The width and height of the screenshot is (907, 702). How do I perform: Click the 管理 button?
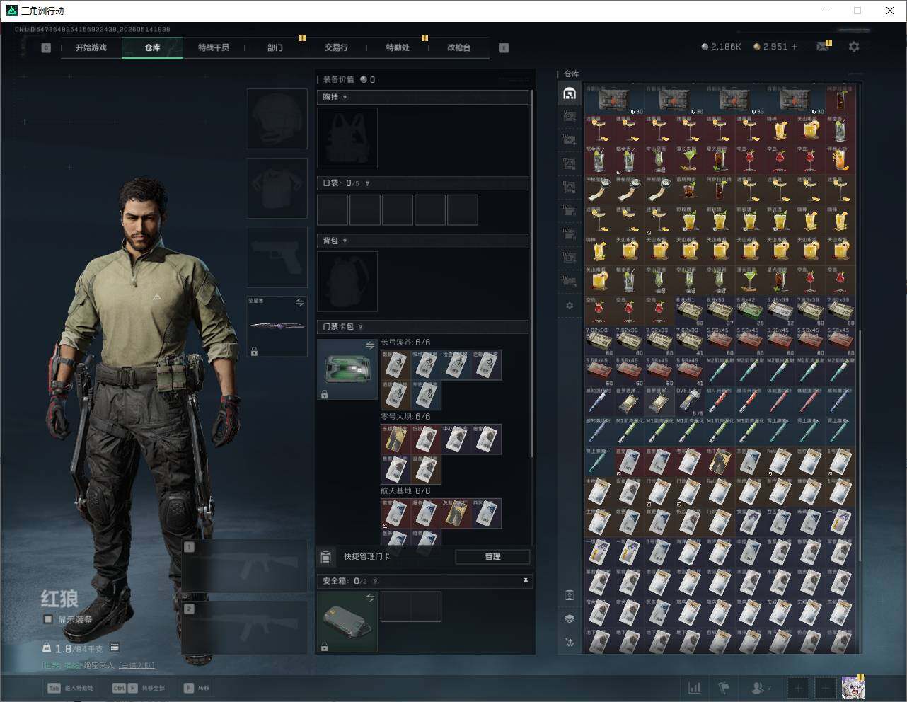(x=492, y=557)
